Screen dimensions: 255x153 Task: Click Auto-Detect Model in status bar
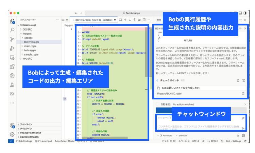(64, 141)
